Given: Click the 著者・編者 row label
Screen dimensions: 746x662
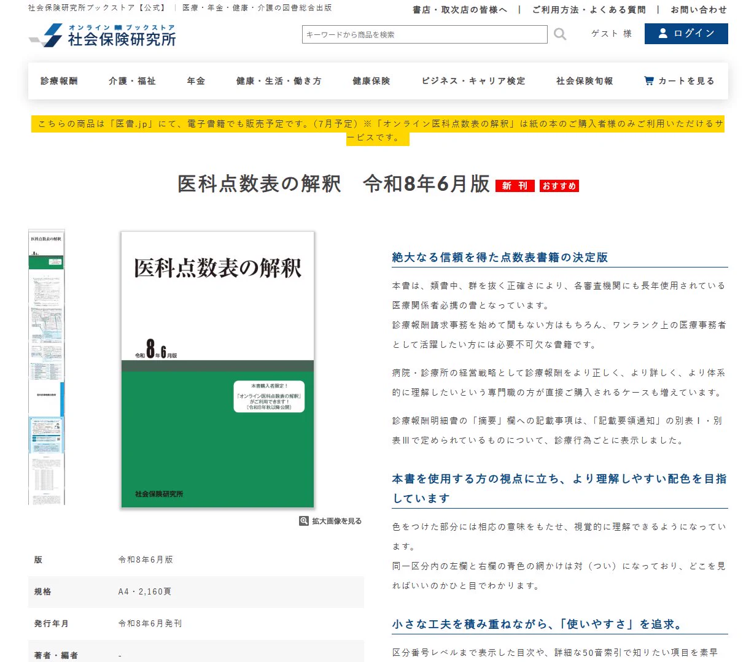Looking at the screenshot, I should pyautogui.click(x=56, y=655).
